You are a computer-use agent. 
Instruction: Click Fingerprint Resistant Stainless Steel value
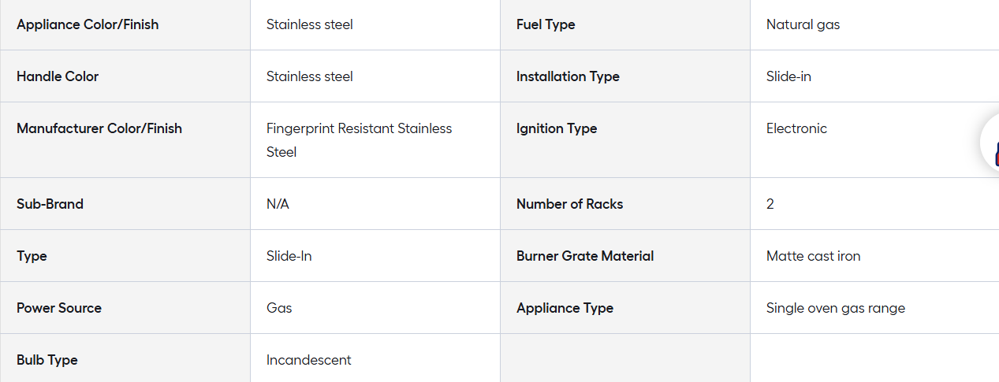tap(360, 140)
